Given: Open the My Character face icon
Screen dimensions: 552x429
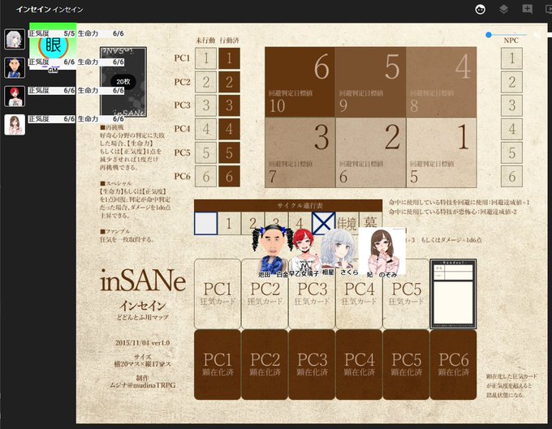Looking at the screenshot, I should (x=481, y=10).
